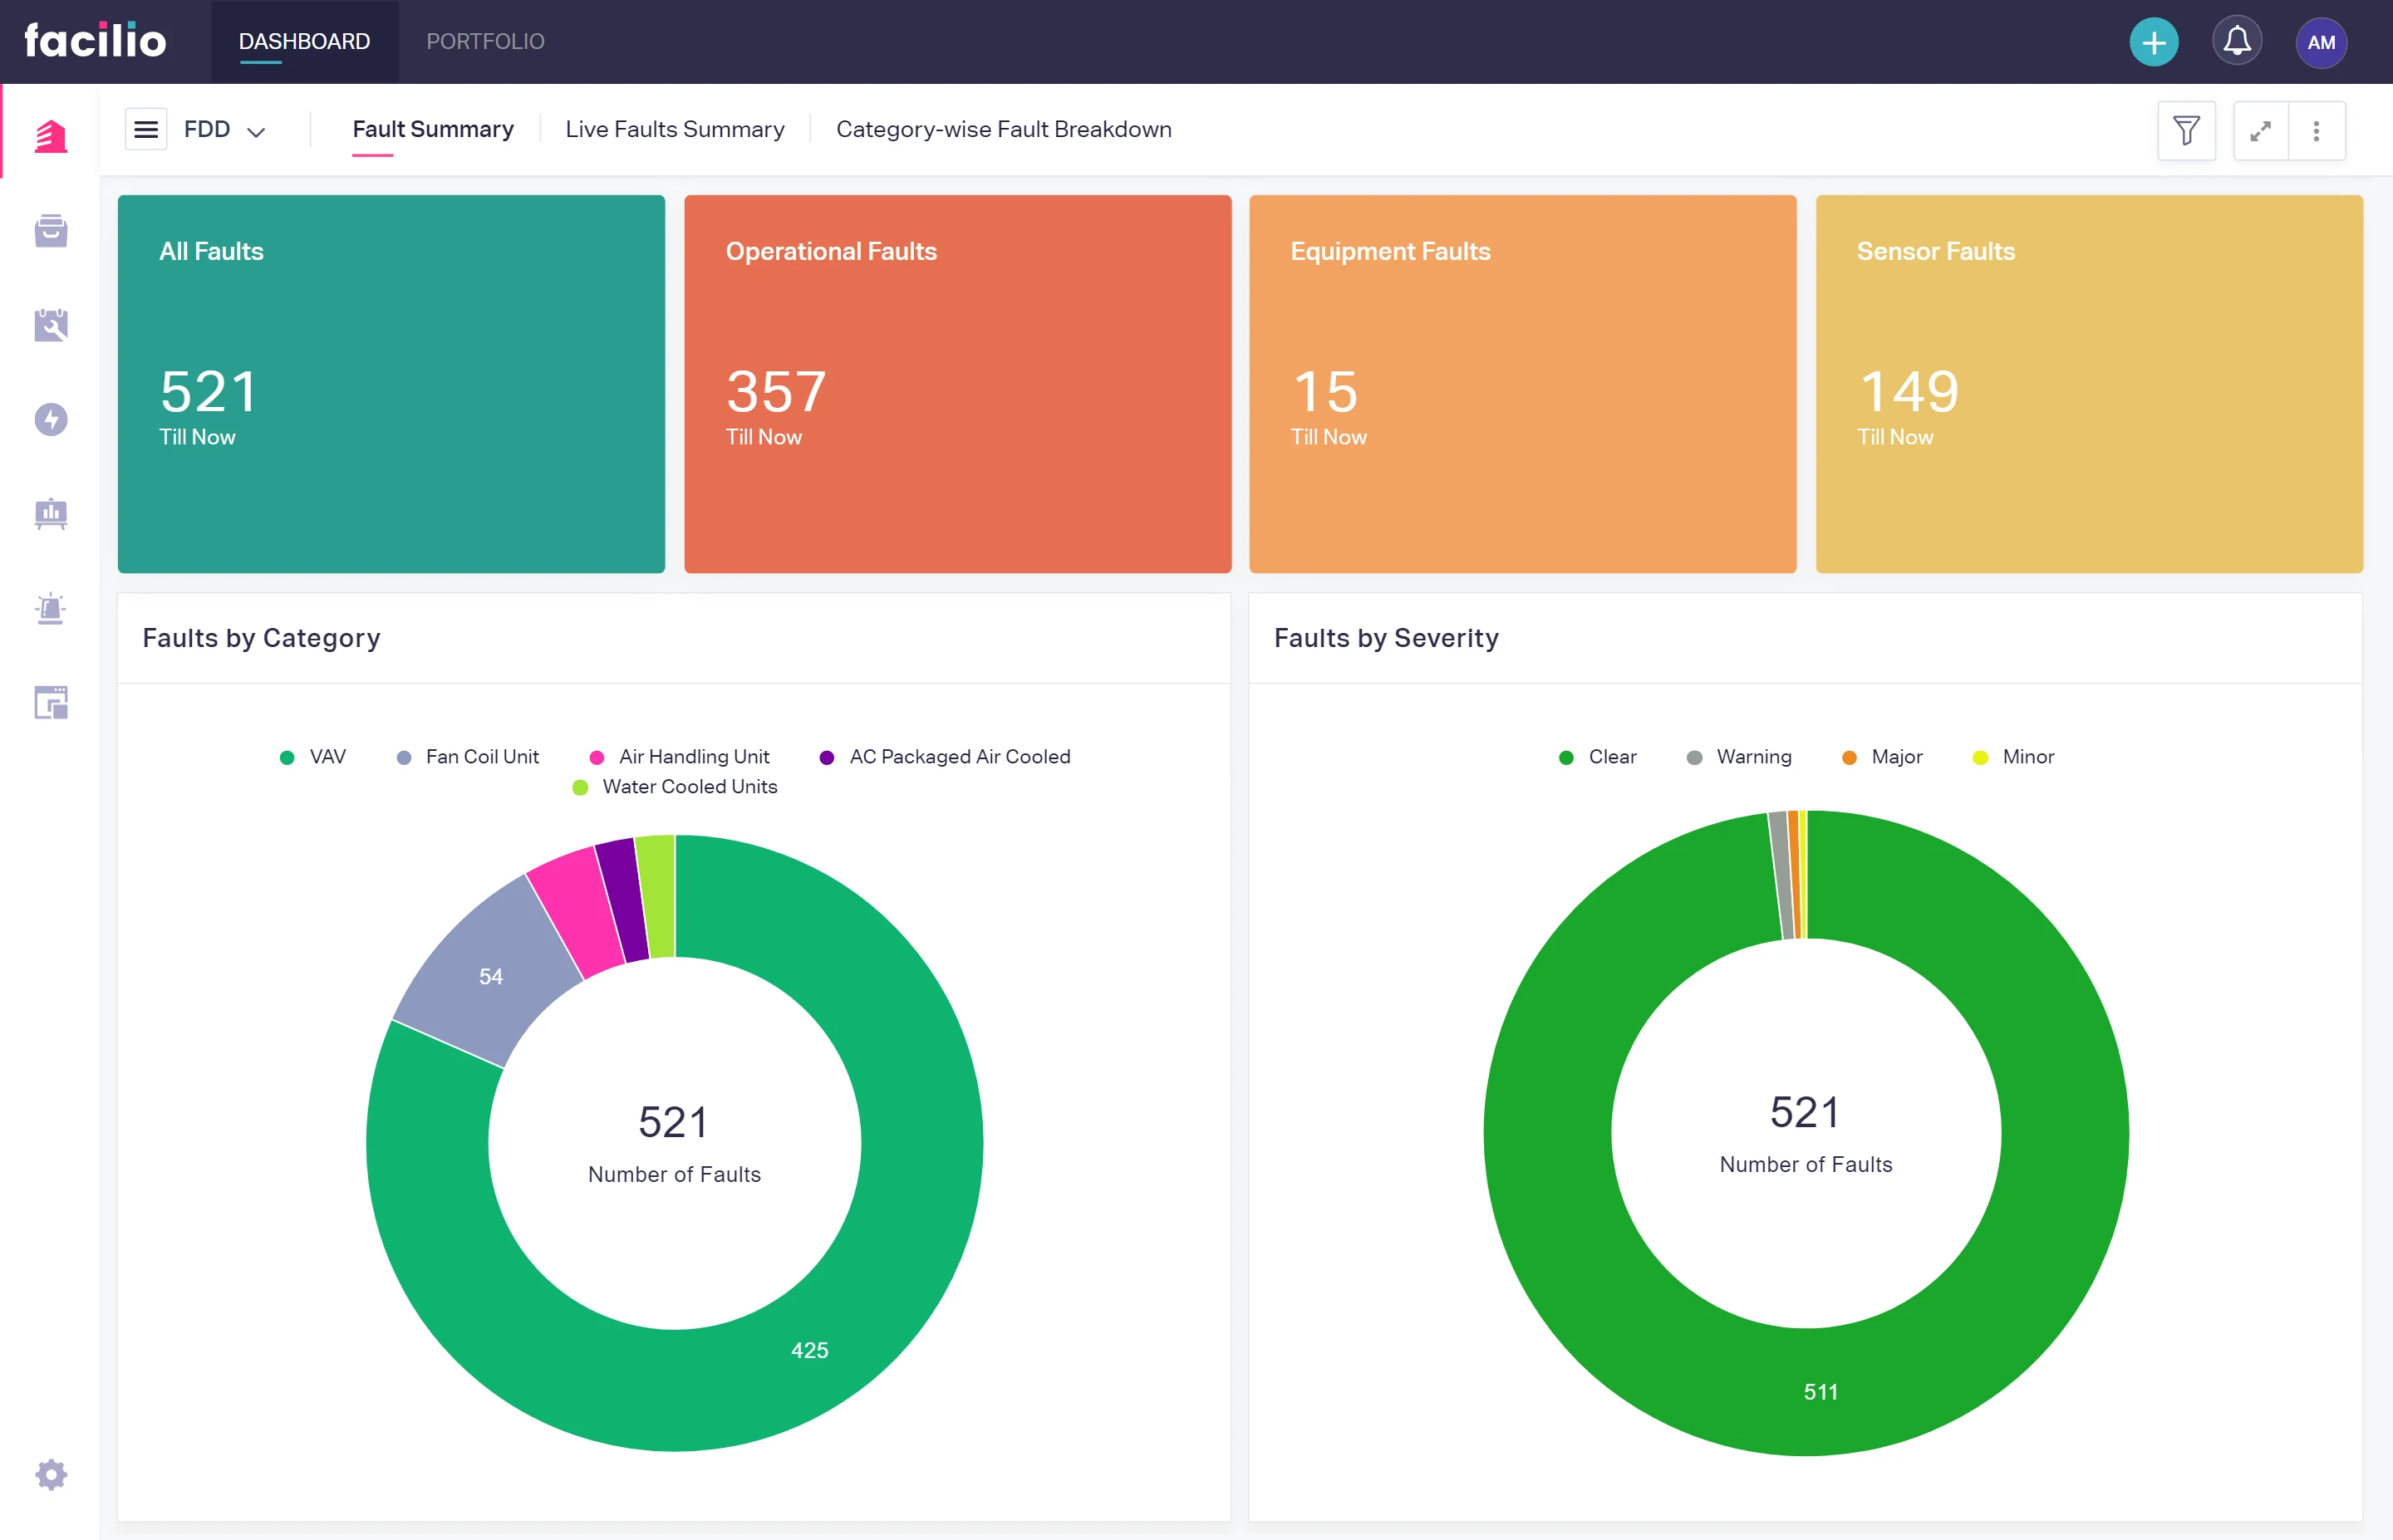
Task: Open the energy lightning bolt sidebar icon
Action: click(51, 419)
